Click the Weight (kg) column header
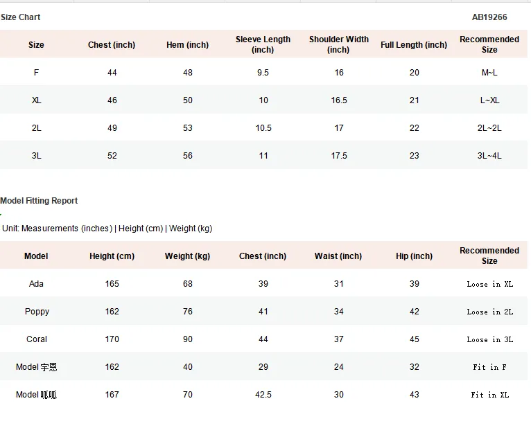The height and width of the screenshot is (428, 531). point(187,256)
